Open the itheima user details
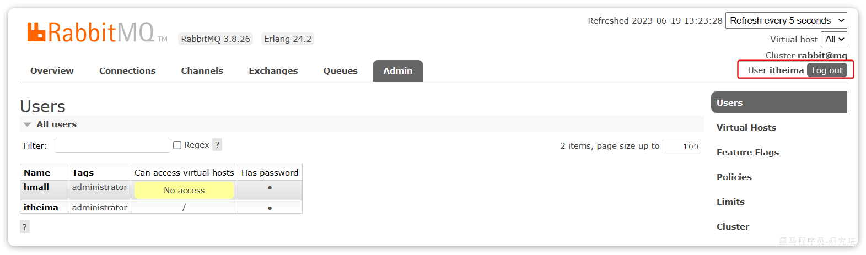 (41, 208)
